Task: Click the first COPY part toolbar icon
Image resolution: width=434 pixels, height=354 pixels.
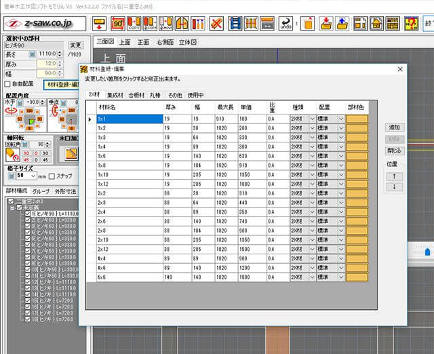Action: [x=134, y=24]
